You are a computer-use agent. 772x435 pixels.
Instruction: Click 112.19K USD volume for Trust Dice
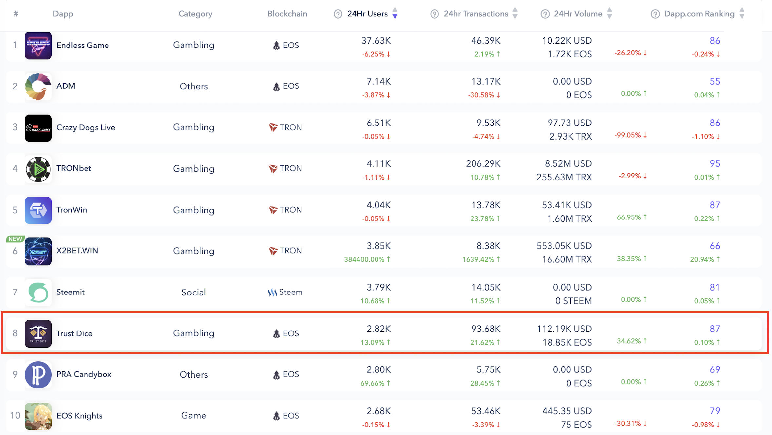click(x=564, y=329)
